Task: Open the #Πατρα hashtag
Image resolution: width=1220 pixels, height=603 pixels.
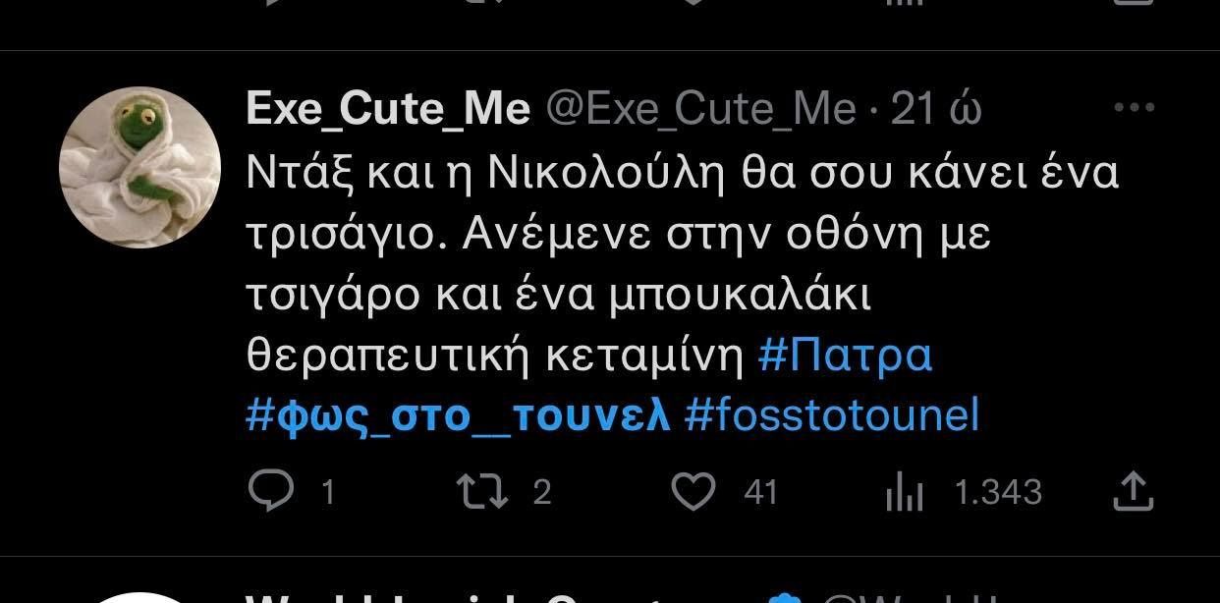Action: coord(845,356)
